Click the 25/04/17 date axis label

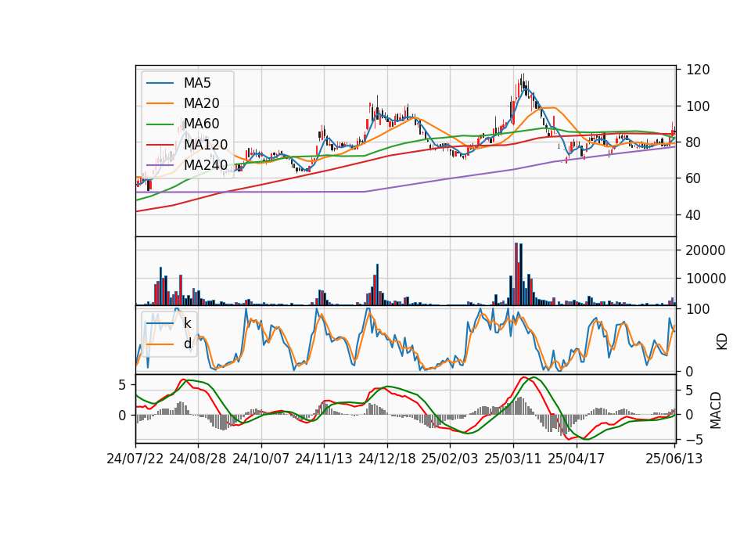click(x=577, y=459)
